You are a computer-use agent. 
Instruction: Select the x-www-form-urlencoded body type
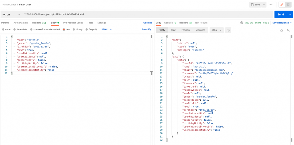click(45, 29)
